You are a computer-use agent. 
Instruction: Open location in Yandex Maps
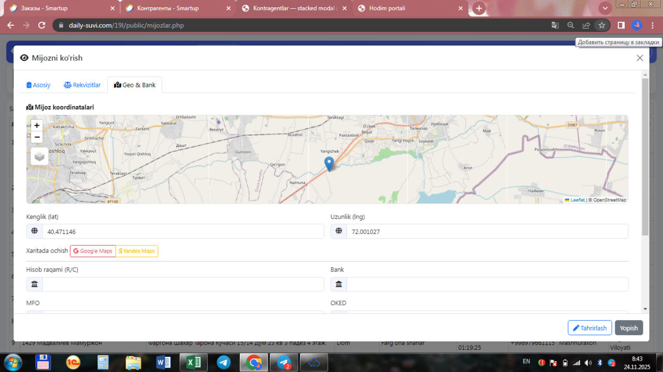[x=137, y=251]
